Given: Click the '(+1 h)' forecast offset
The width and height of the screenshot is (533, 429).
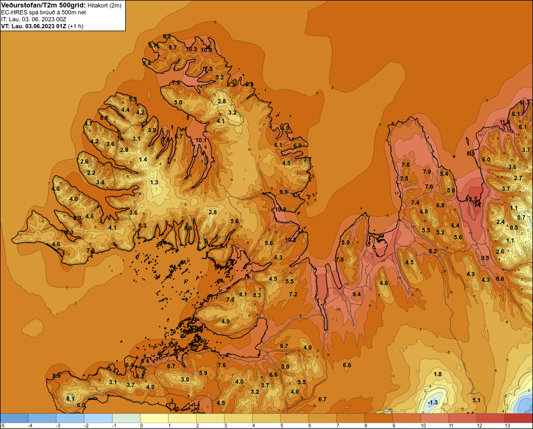Looking at the screenshot, I should point(76,26).
